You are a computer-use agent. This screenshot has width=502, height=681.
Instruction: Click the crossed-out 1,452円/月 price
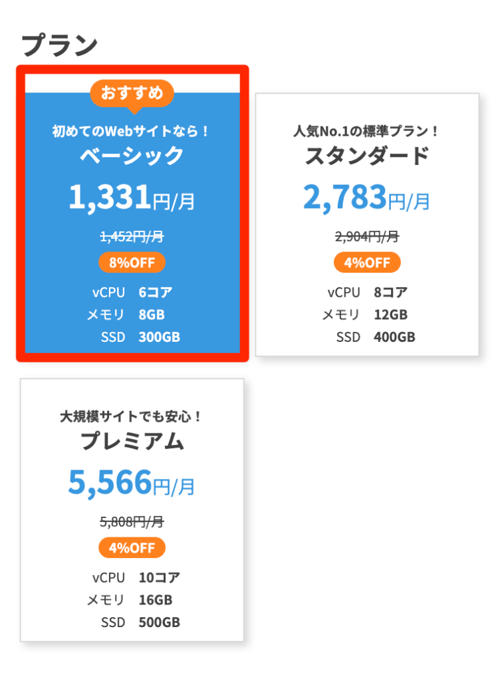132,235
